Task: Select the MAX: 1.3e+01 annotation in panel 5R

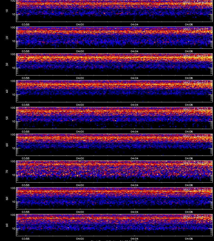Action: pos(196,109)
